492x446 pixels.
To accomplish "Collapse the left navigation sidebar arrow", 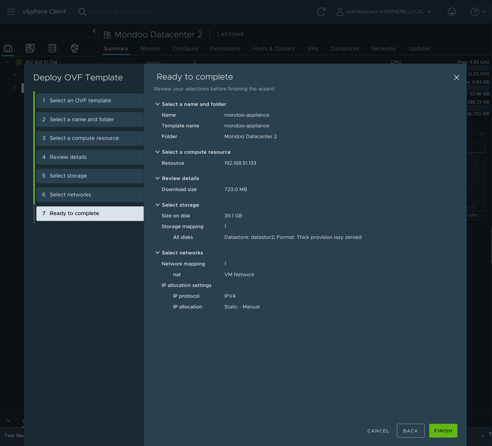I will 94,31.
